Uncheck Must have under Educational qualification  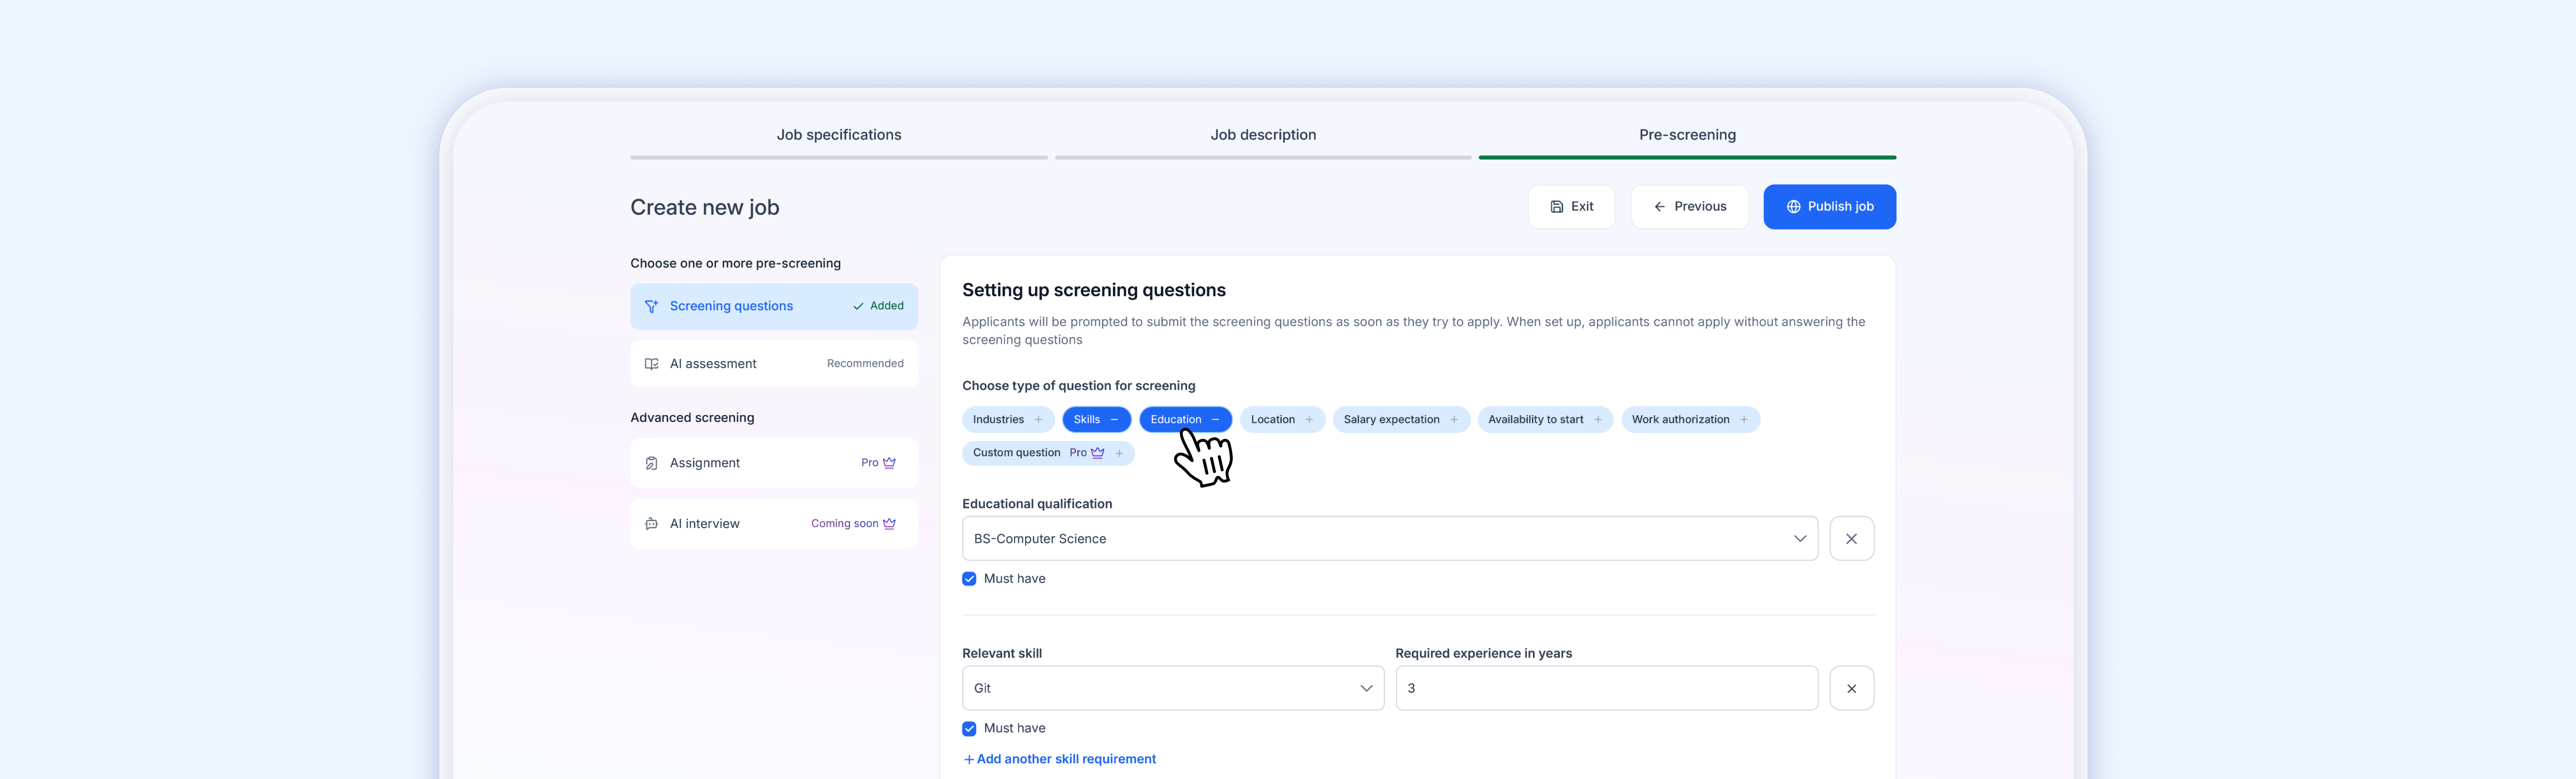point(969,579)
